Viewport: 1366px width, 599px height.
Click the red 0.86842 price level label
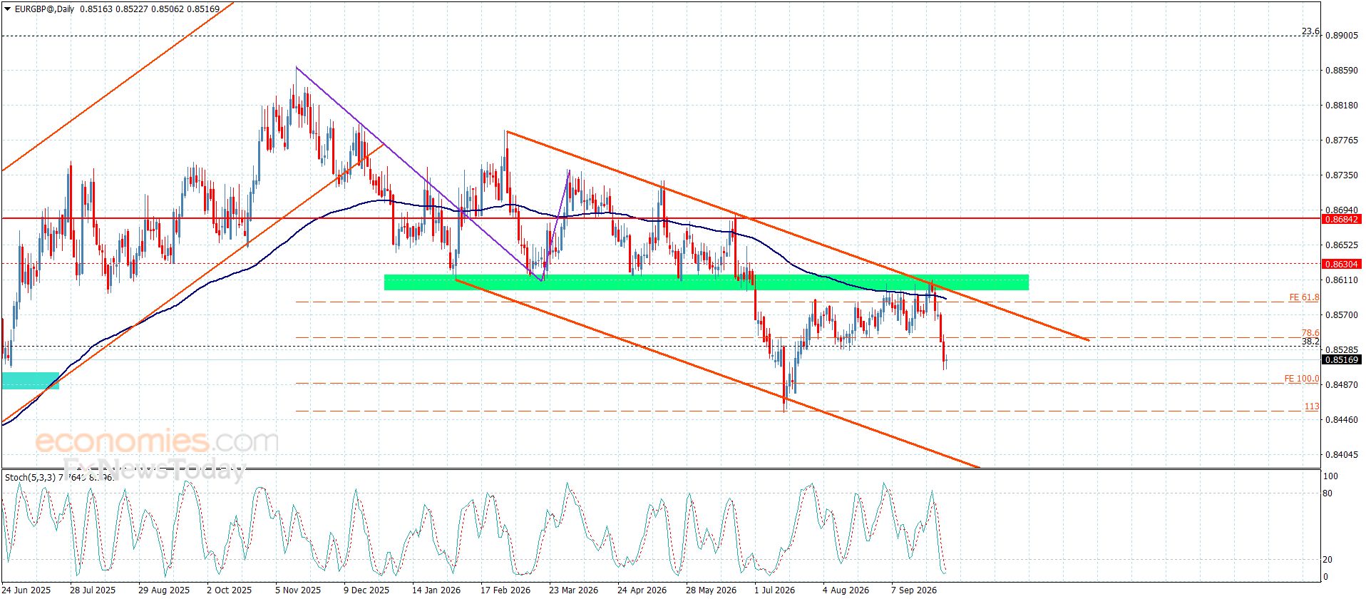coord(1342,219)
